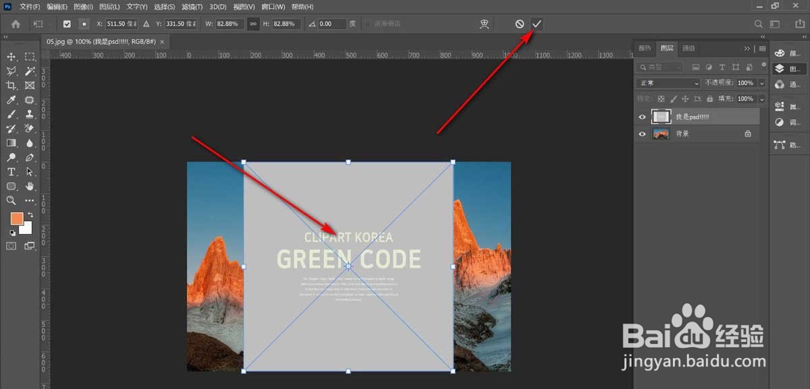Select the Pen tool

30,157
